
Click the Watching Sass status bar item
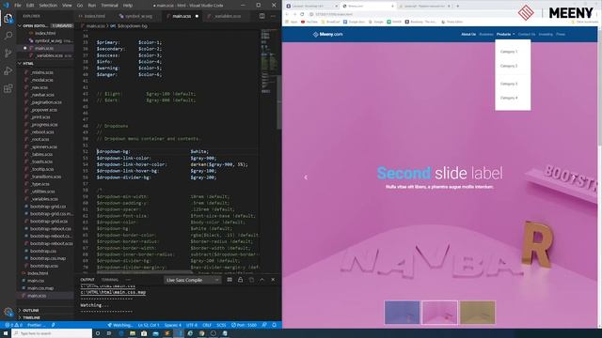click(120, 325)
